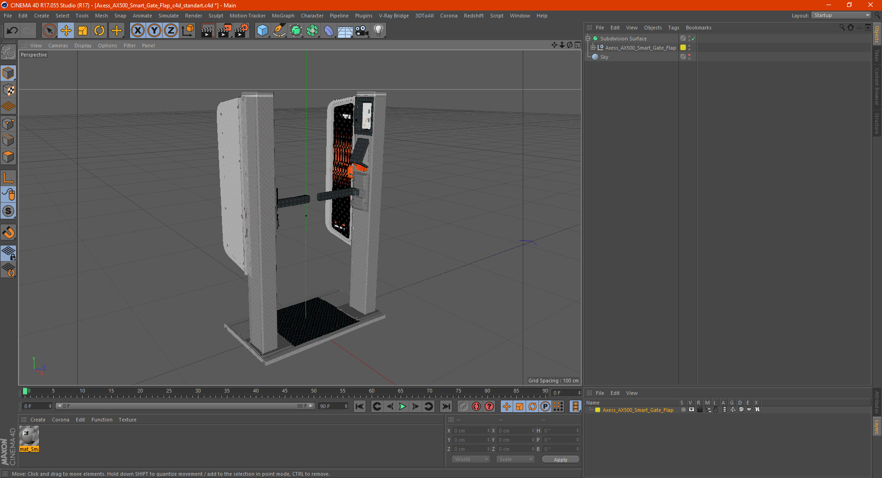882x478 pixels.
Task: Switch to Points mode
Action: point(8,124)
